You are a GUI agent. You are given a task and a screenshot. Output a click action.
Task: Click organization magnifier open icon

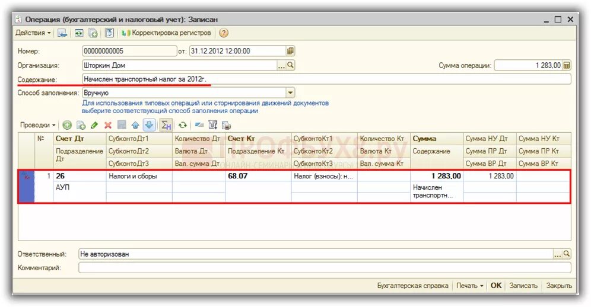[x=290, y=66]
